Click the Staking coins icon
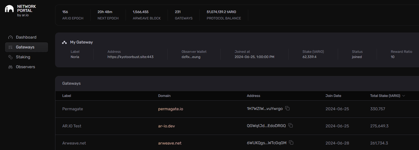This screenshot has width=419, height=150. 10,57
